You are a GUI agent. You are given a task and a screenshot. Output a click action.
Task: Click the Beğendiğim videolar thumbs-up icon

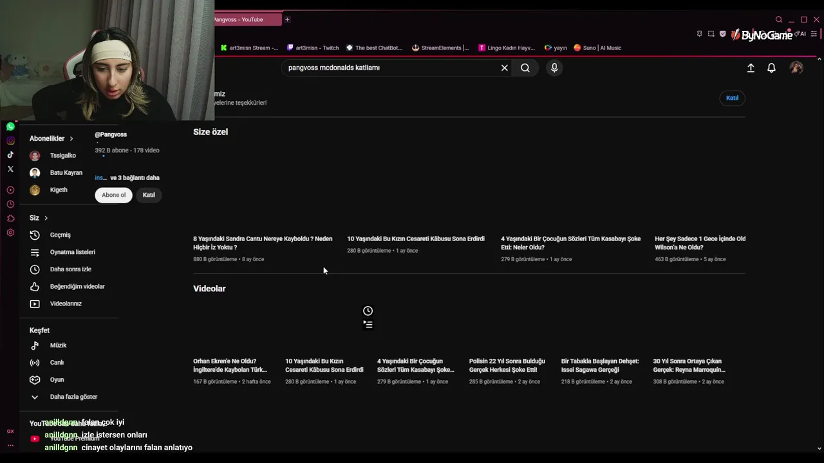point(35,286)
